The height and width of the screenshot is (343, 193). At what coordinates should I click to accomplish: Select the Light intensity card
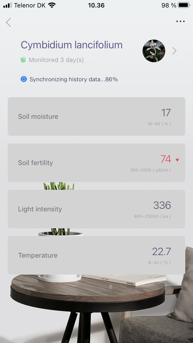(x=97, y=209)
